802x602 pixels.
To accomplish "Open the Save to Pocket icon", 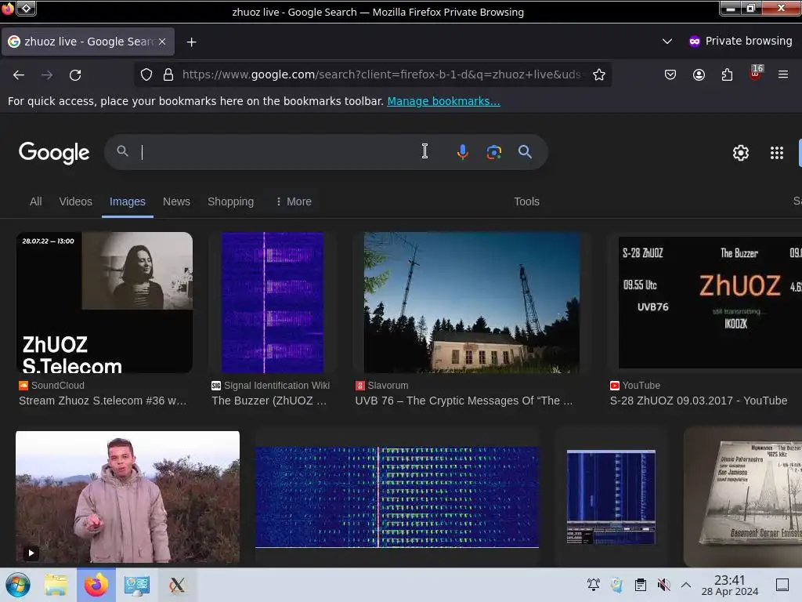I will pos(670,74).
